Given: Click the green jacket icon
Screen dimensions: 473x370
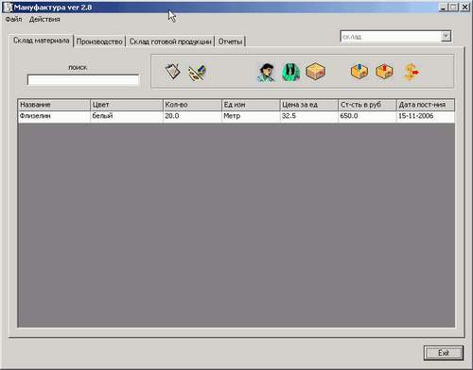Looking at the screenshot, I should click(290, 72).
